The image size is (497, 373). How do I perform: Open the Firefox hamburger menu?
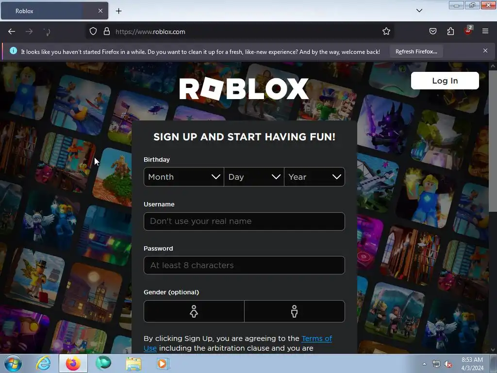485,31
